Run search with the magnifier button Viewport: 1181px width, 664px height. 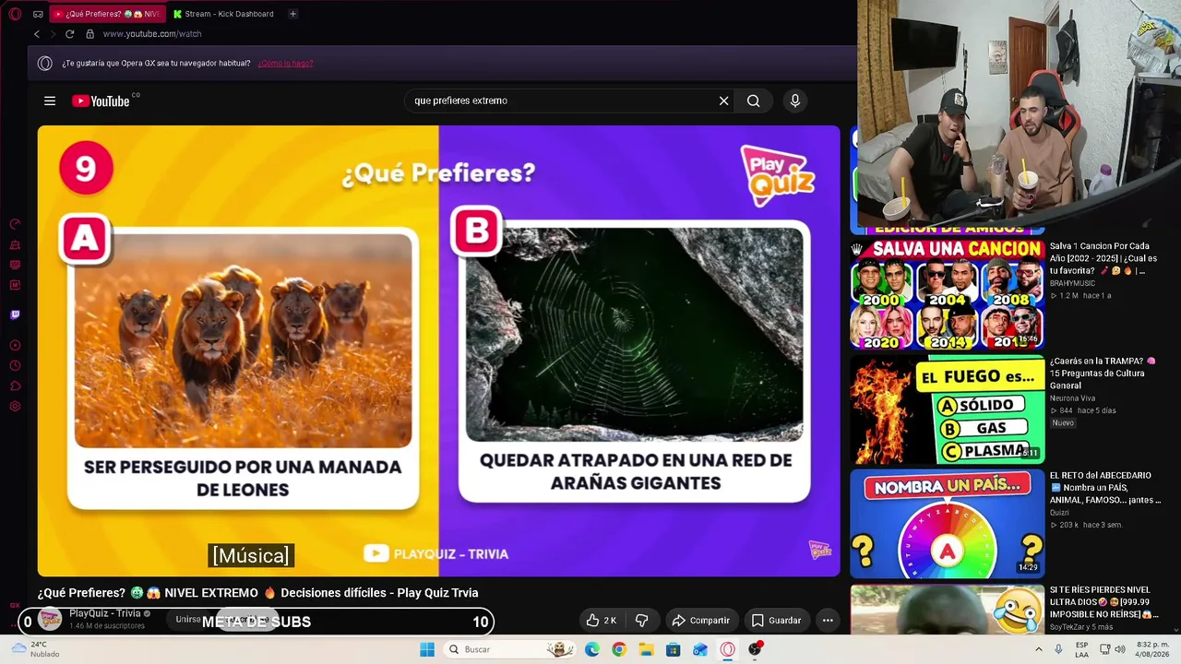(x=754, y=101)
